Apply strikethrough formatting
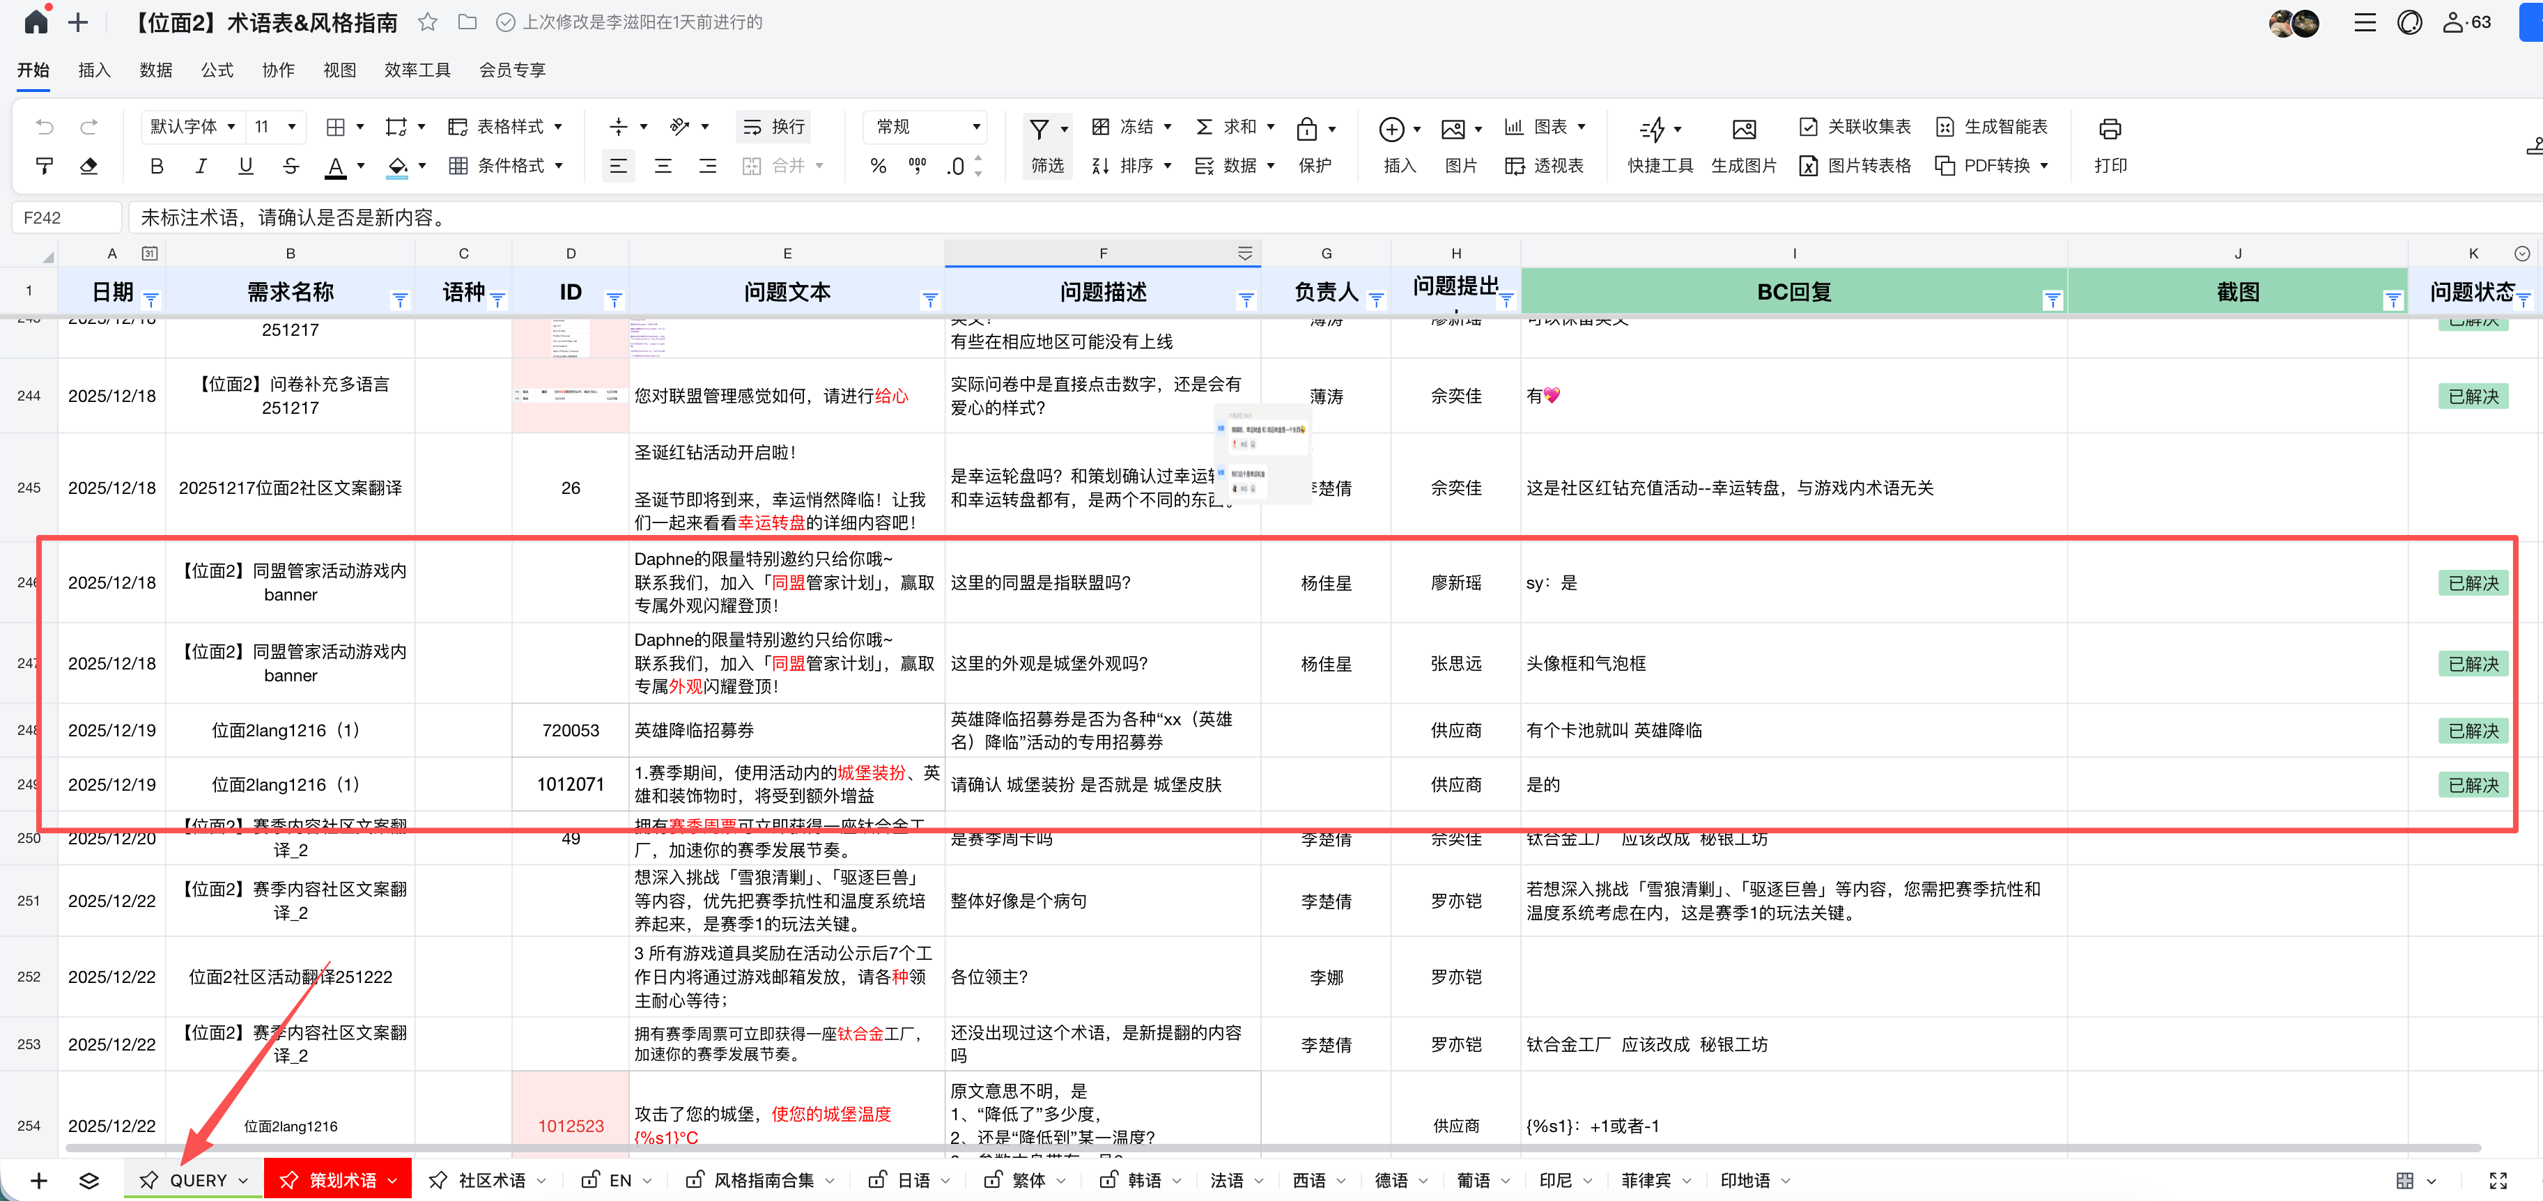Screen dimensions: 2543x1201 tap(291, 166)
